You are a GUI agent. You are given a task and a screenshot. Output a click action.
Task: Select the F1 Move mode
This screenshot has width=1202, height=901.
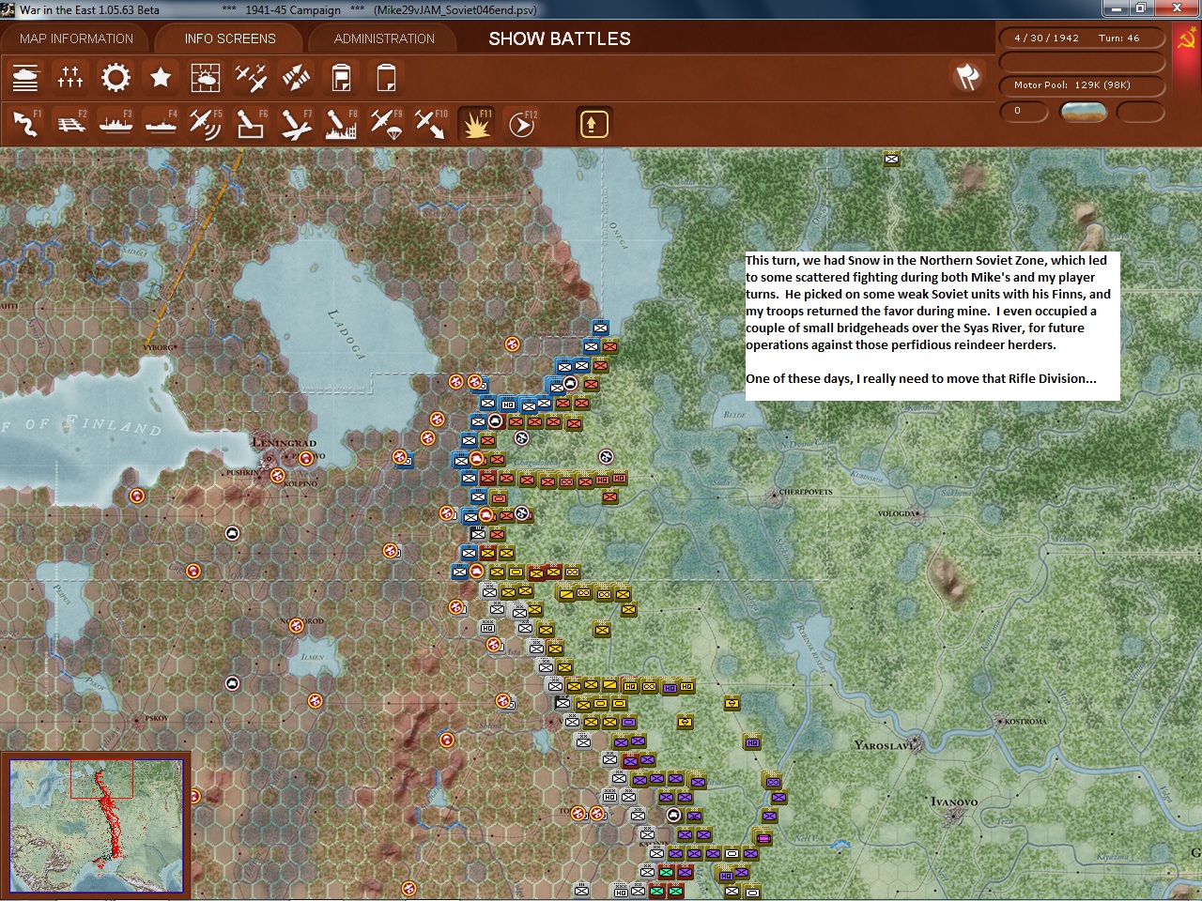click(x=25, y=124)
